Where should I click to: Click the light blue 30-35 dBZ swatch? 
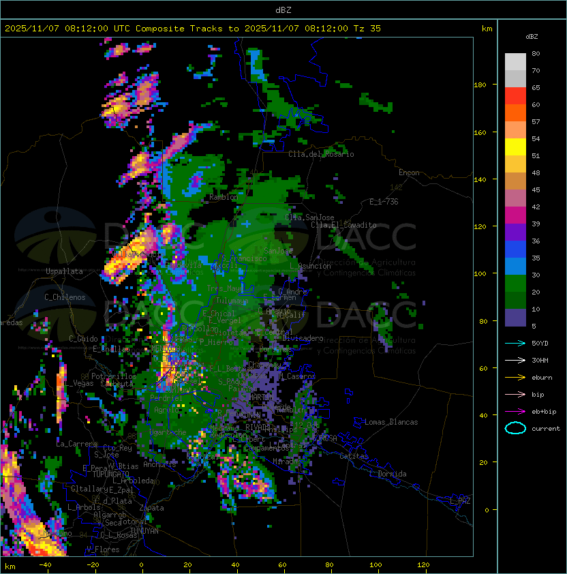click(x=515, y=267)
